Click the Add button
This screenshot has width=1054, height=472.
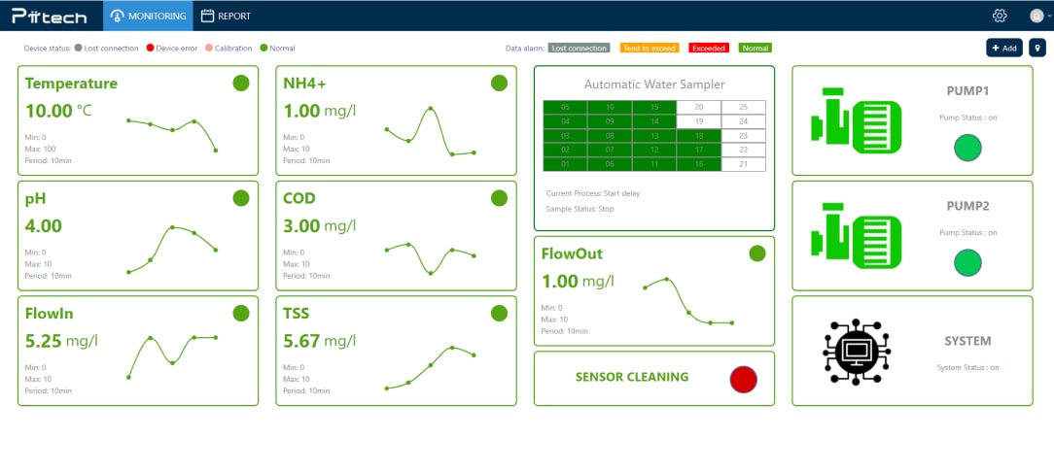1004,48
